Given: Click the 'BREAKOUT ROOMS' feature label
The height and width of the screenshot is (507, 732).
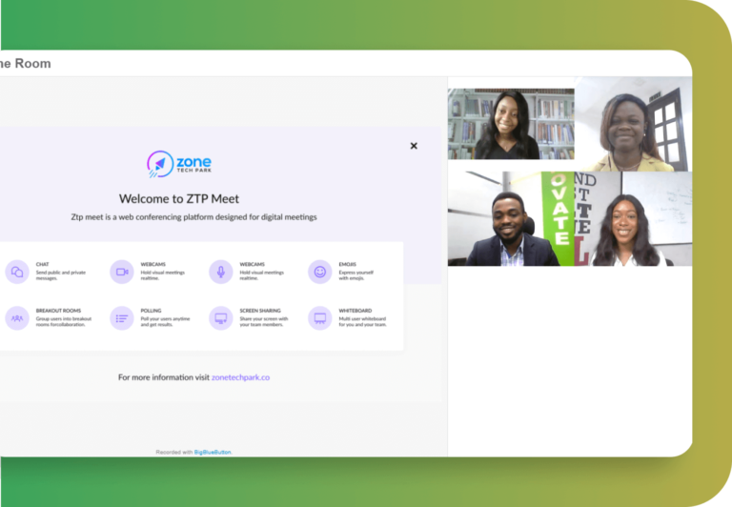Looking at the screenshot, I should pyautogui.click(x=58, y=311).
